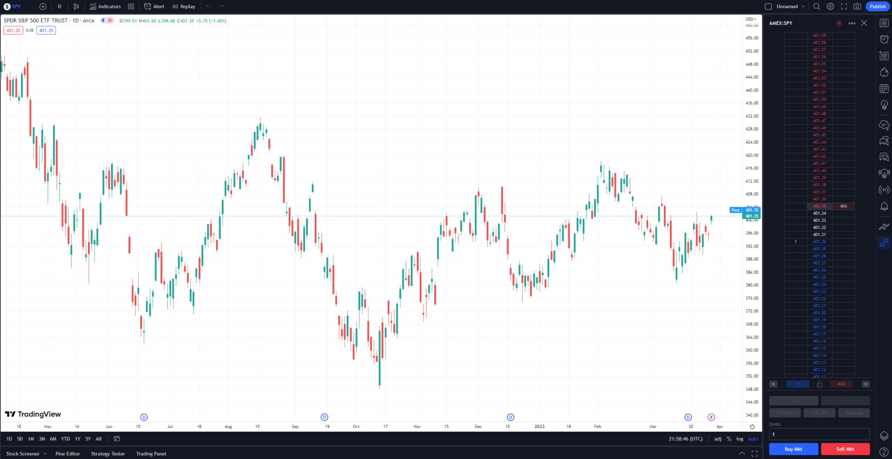Open the Chats panel in the sidebar

884,141
